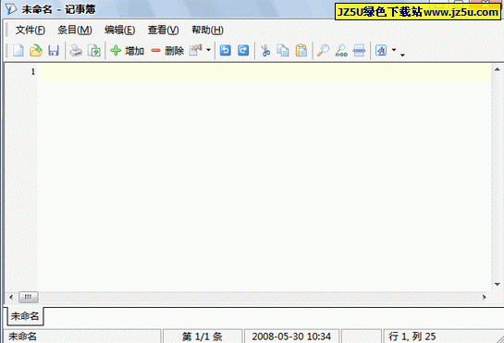Select the 未命名 tab at the bottom

(25, 316)
